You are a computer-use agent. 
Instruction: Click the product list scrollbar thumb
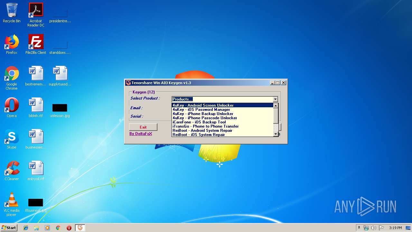(x=276, y=115)
